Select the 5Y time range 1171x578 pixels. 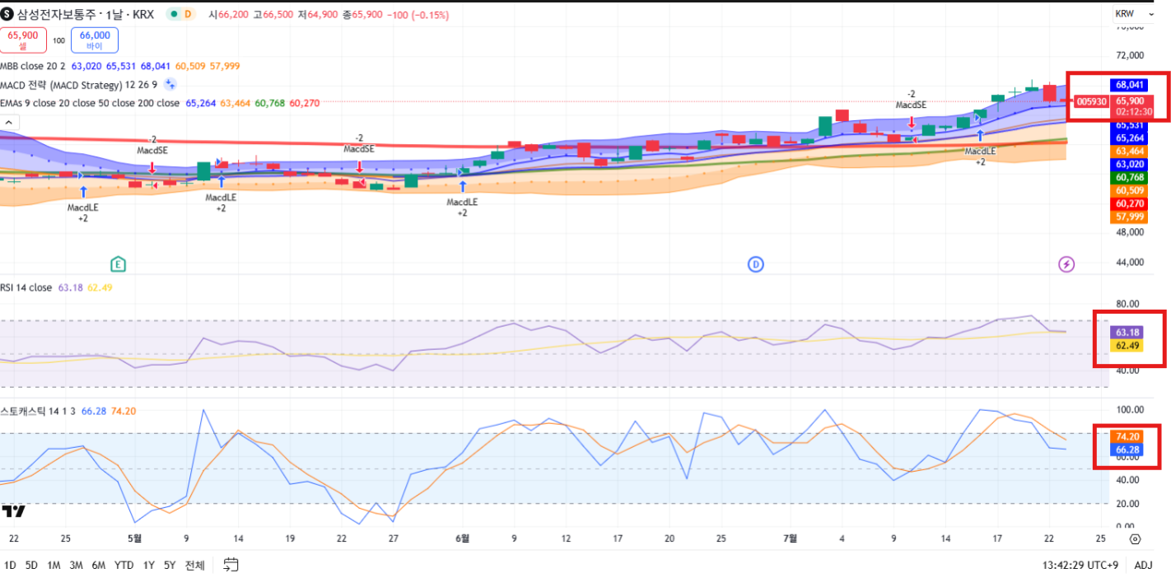point(170,565)
